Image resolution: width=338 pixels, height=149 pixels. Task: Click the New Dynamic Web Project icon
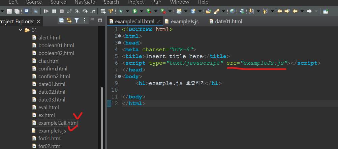point(179,11)
